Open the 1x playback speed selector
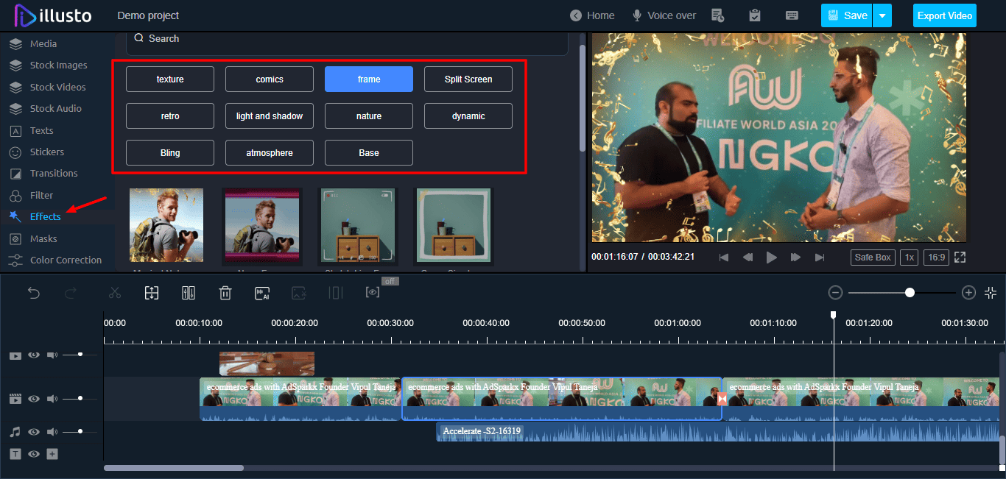The height and width of the screenshot is (479, 1006). (x=910, y=258)
